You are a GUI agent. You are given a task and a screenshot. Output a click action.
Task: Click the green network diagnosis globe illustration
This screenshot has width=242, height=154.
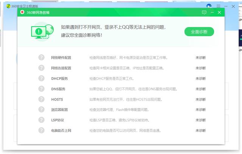41,32
